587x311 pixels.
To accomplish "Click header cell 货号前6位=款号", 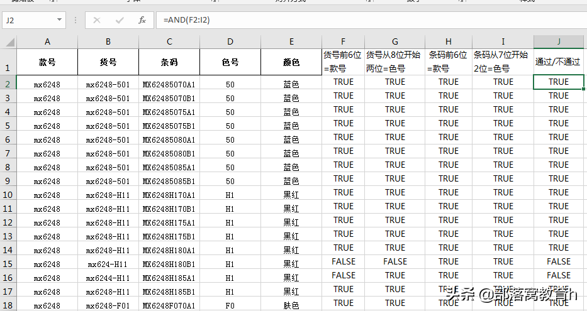I will [344, 62].
